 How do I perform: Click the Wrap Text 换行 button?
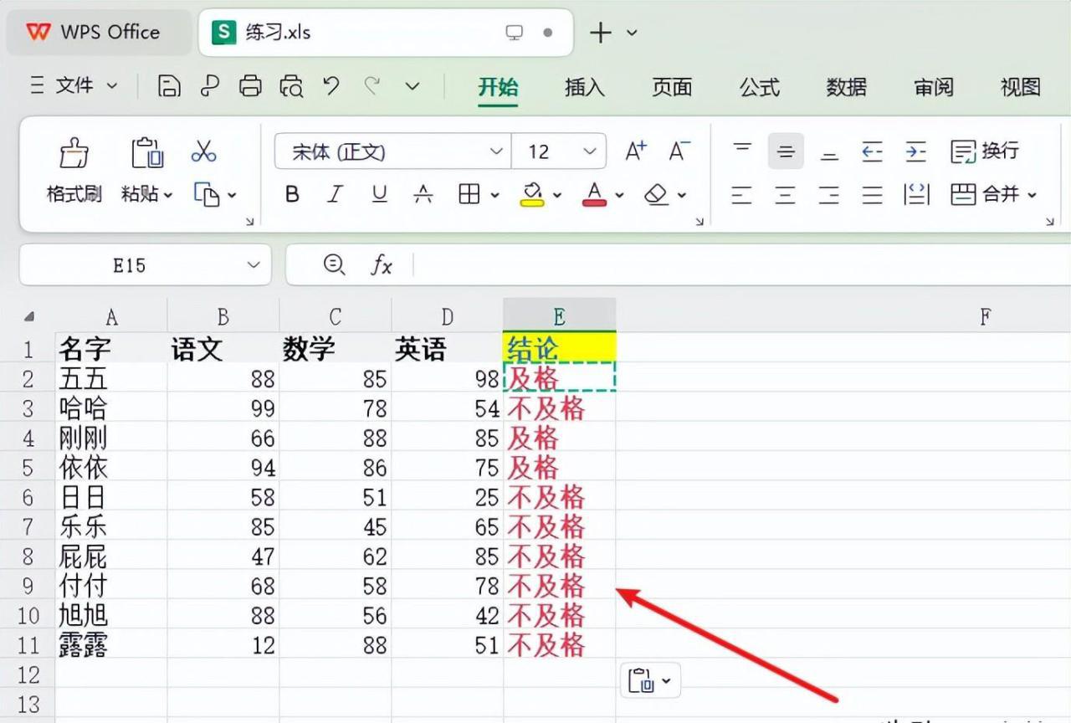click(986, 151)
